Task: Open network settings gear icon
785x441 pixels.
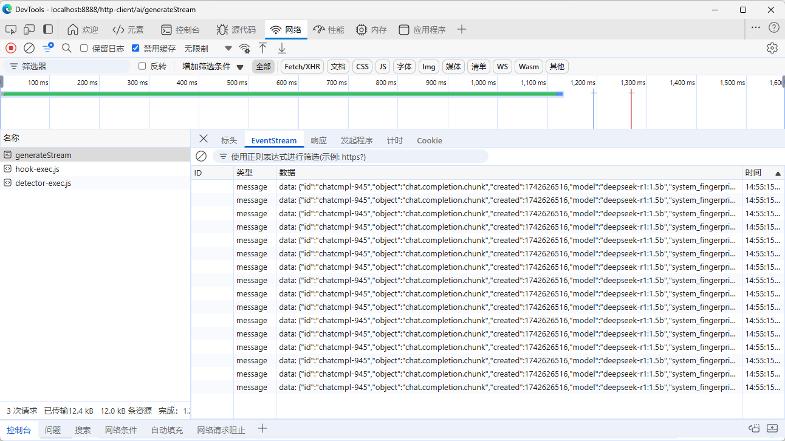Action: coord(772,48)
